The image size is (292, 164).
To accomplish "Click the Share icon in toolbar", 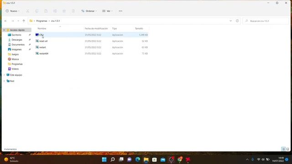I will click(x=64, y=11).
